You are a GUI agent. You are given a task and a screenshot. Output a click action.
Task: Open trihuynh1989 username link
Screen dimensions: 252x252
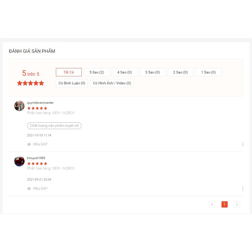tap(36, 158)
